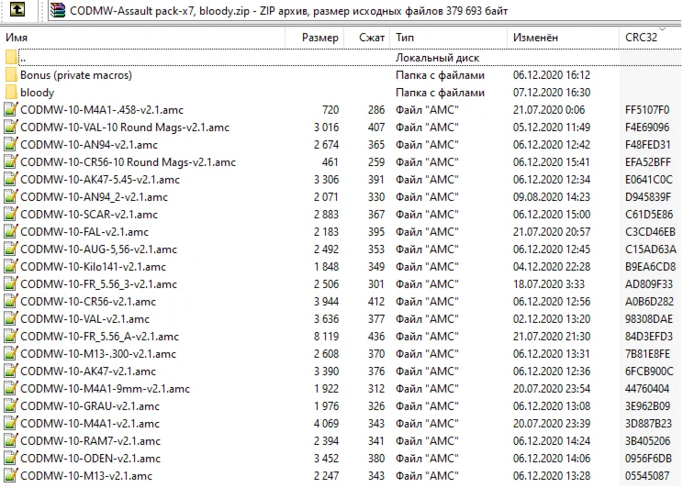683x488 pixels.
Task: Select the file icon for CODMW-10-AK47-v2.1.amc
Action: (x=11, y=371)
